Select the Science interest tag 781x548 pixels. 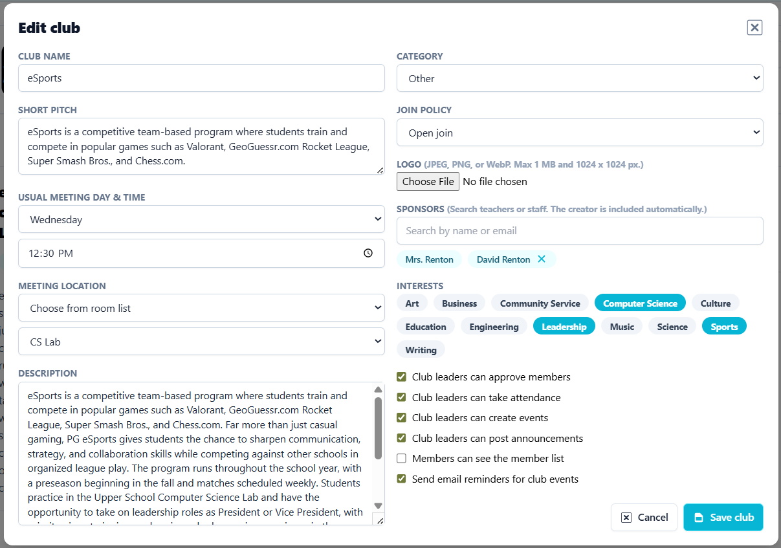pyautogui.click(x=672, y=327)
